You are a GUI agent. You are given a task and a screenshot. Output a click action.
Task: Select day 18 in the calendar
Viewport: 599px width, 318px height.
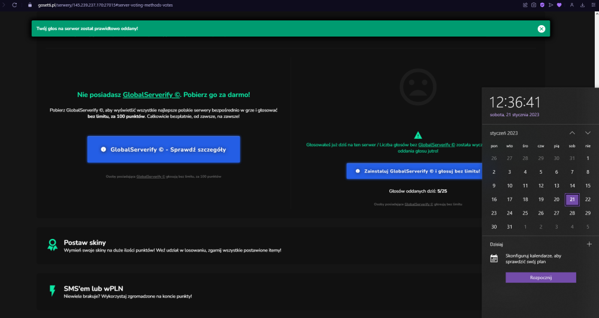(525, 199)
